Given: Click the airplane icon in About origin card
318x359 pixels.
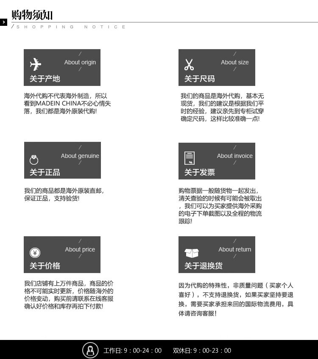Looking at the screenshot, I should 36,64.
